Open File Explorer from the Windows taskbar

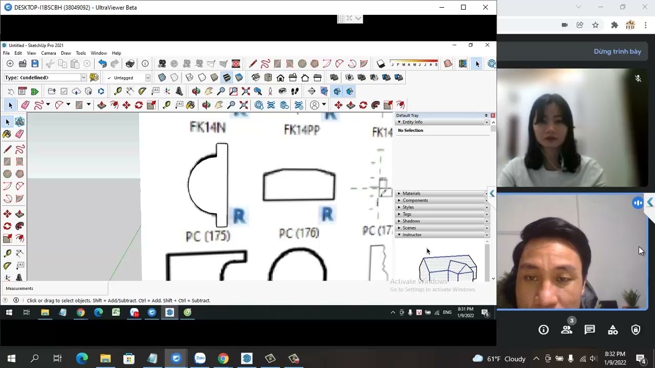105,358
